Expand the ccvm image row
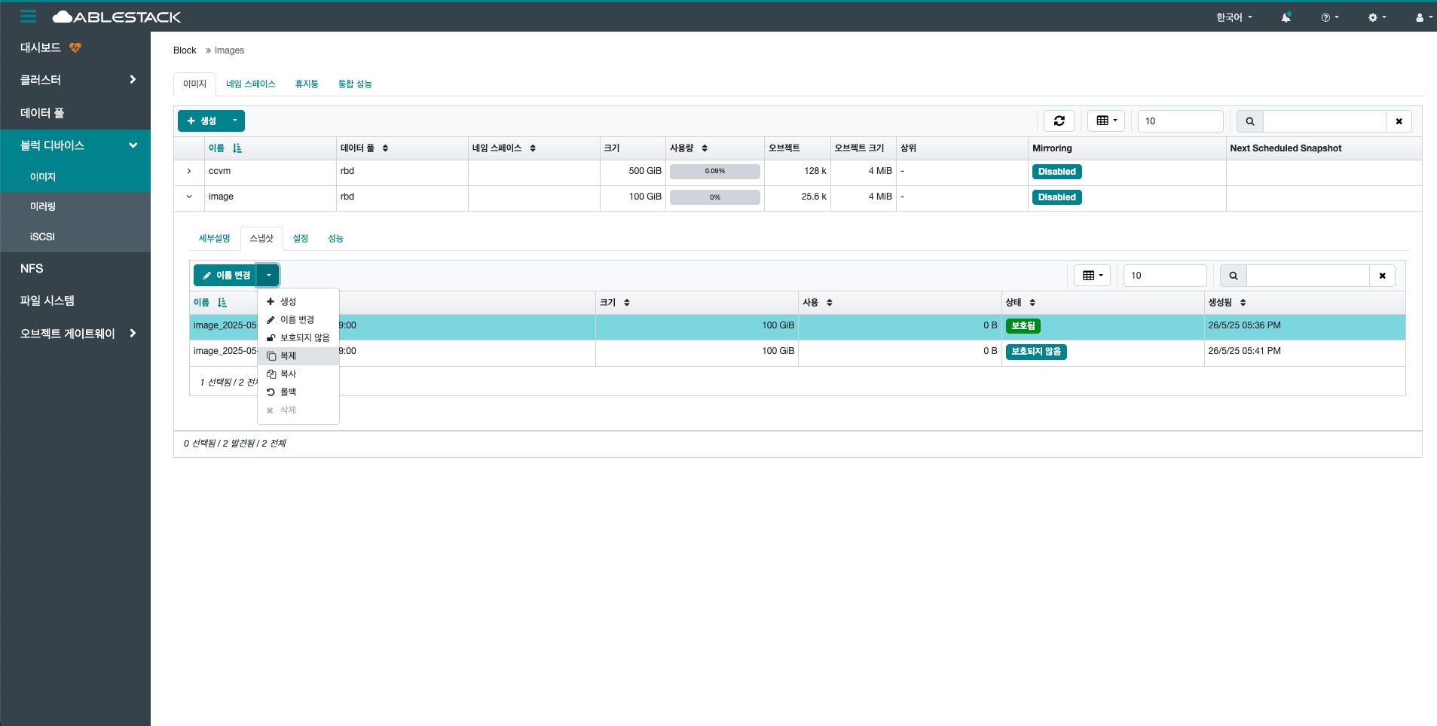Image resolution: width=1437 pixels, height=726 pixels. tap(188, 171)
